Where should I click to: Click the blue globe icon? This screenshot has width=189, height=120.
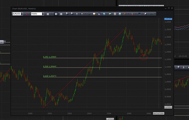[x=104, y=14]
